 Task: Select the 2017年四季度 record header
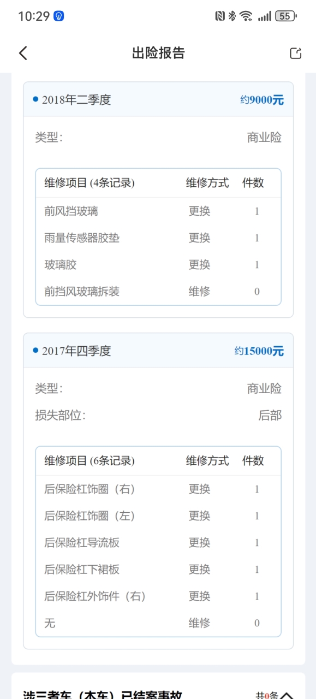(158, 351)
